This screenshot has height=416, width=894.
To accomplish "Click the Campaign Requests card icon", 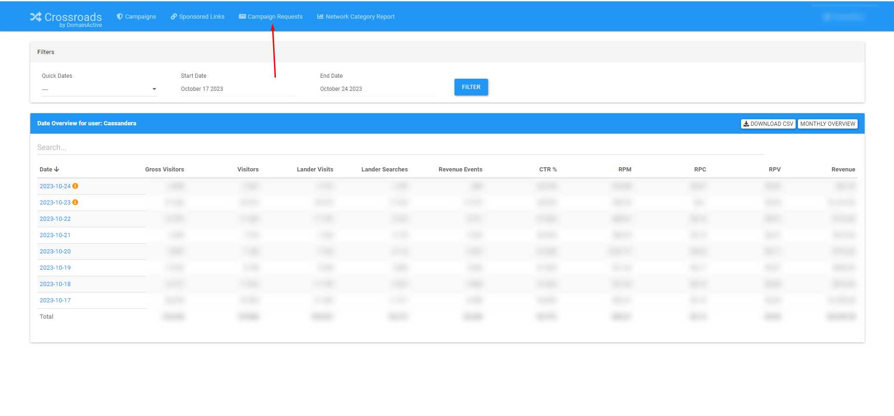I will pos(242,16).
